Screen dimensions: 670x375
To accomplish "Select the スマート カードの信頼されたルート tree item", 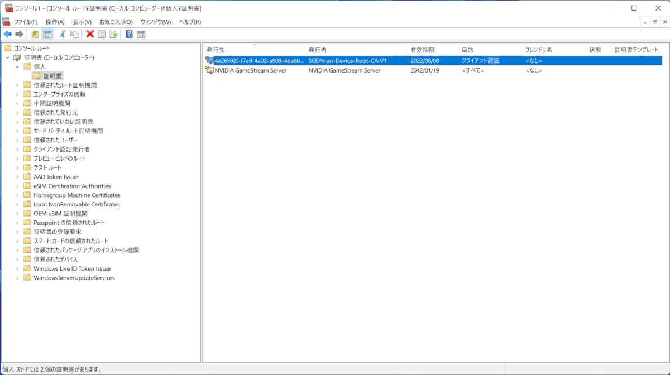I will 71,241.
